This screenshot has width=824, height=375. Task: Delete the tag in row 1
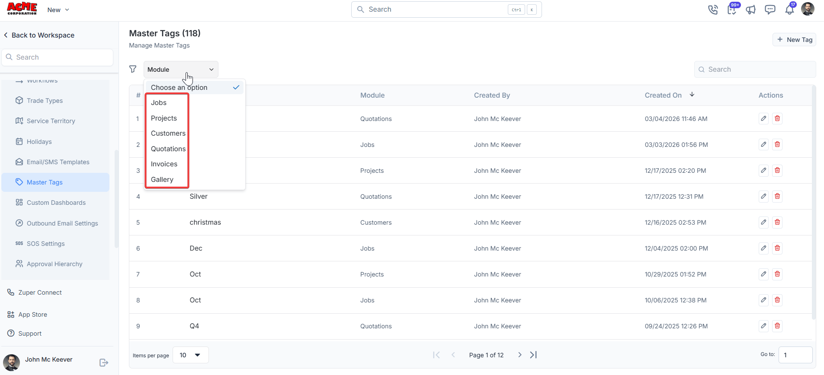(777, 118)
